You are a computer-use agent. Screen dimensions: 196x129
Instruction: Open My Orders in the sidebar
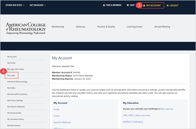click(11, 88)
